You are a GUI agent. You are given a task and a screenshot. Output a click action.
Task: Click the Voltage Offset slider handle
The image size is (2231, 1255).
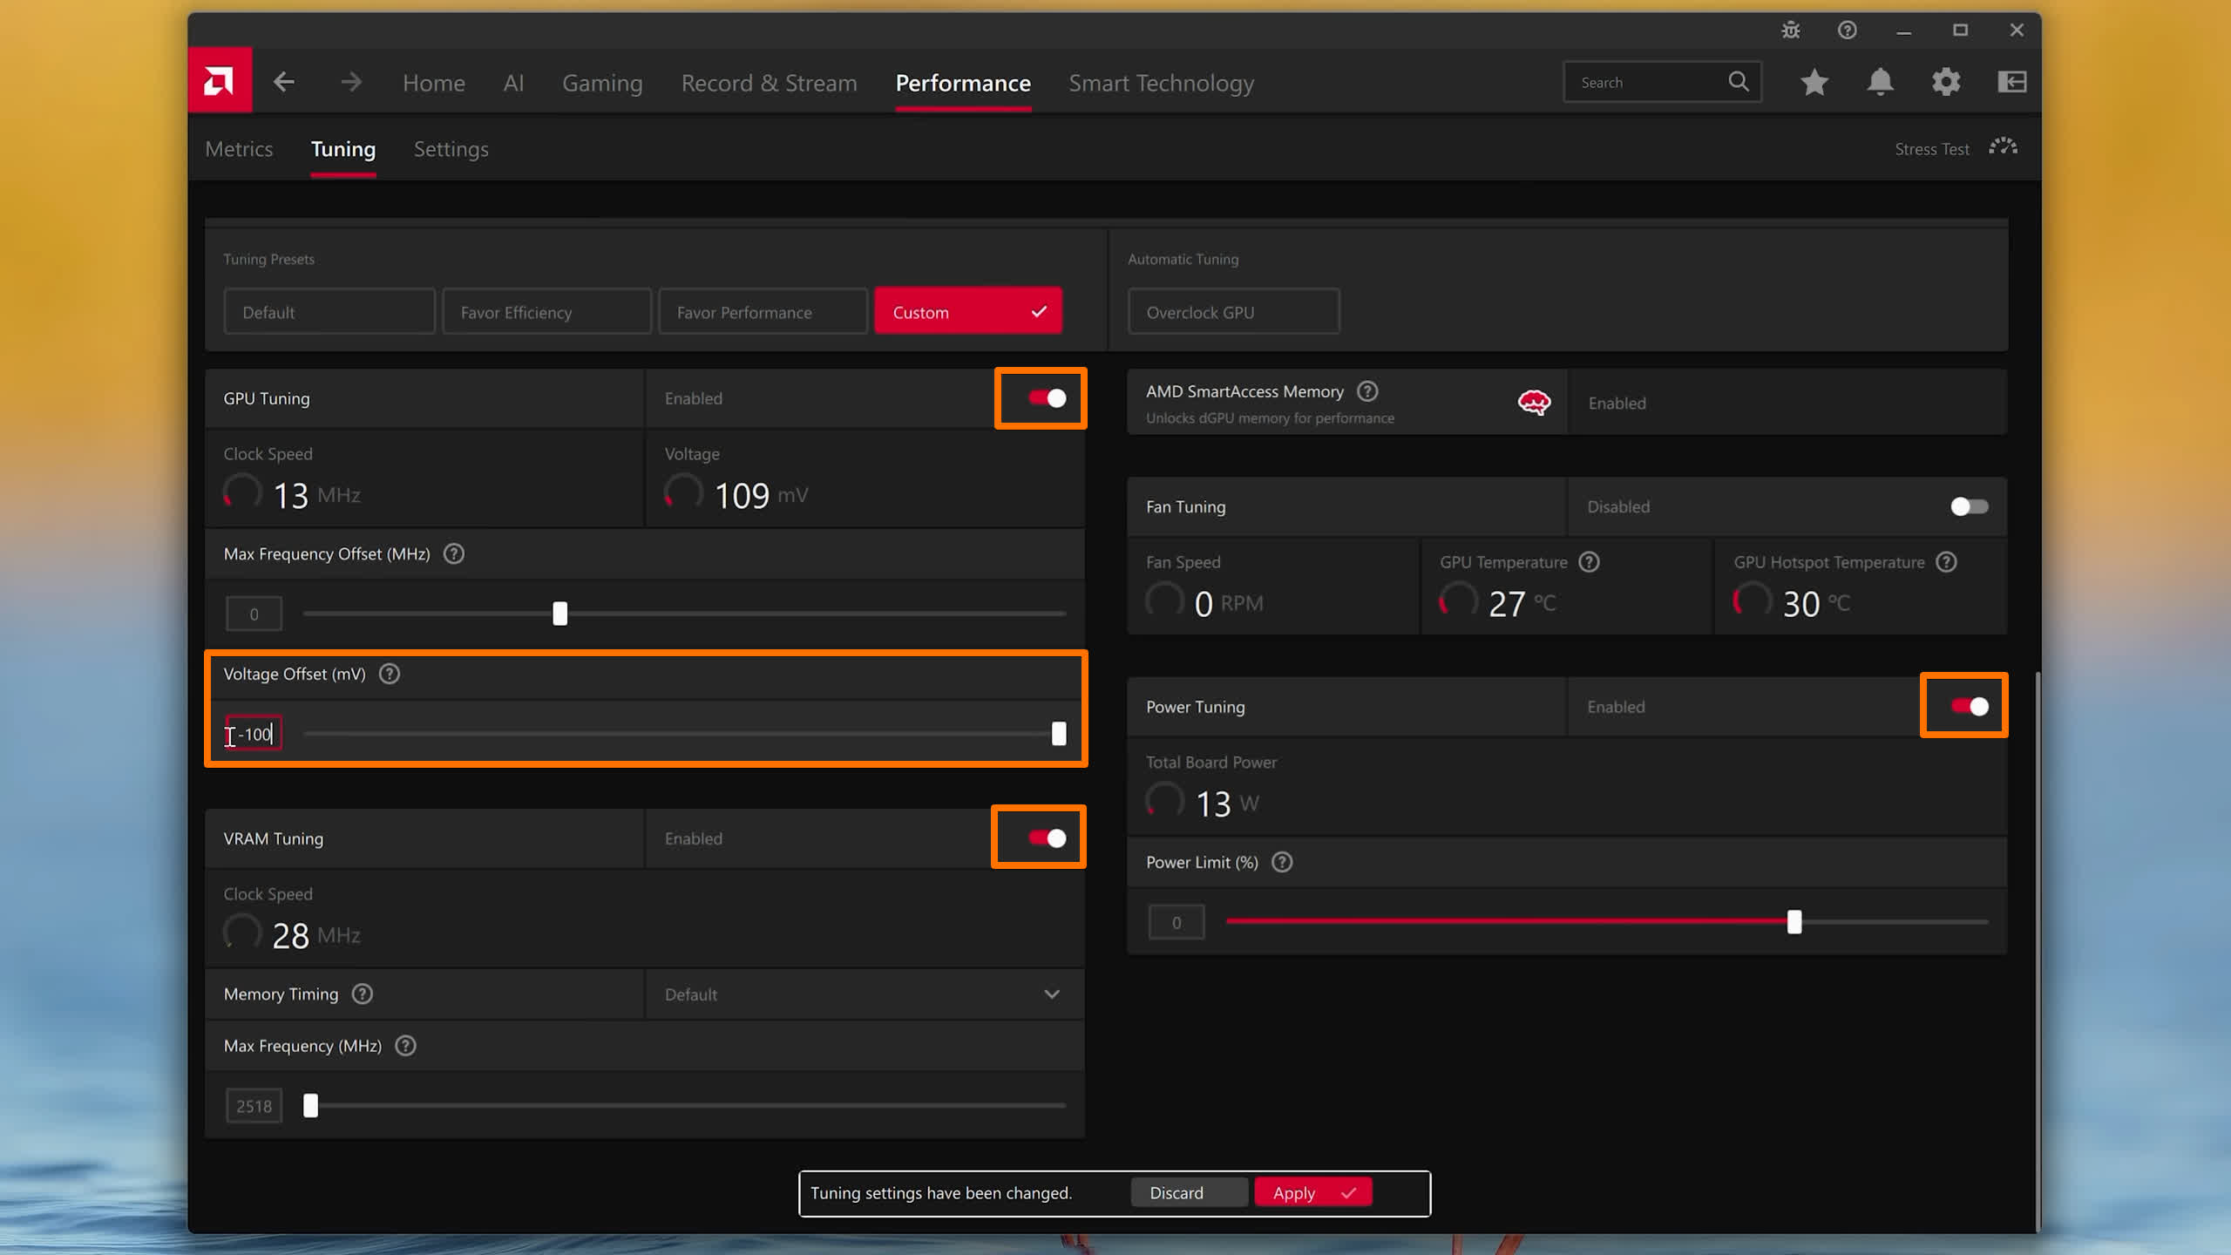click(1059, 734)
